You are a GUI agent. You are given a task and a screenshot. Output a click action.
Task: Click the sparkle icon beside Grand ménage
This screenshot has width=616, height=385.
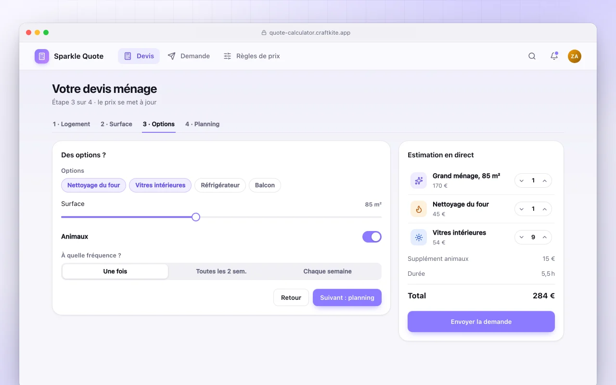(x=419, y=180)
